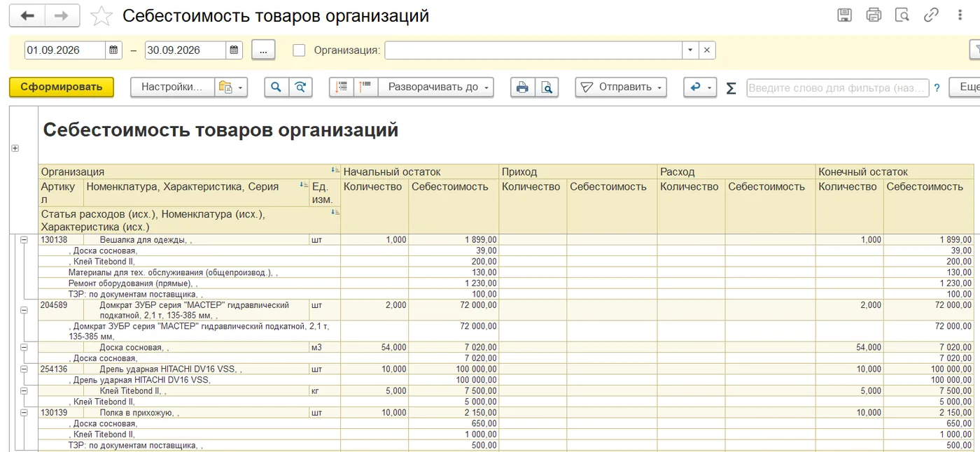Open the more options vertical dots menu
This screenshot has width=980, height=452.
pyautogui.click(x=959, y=15)
